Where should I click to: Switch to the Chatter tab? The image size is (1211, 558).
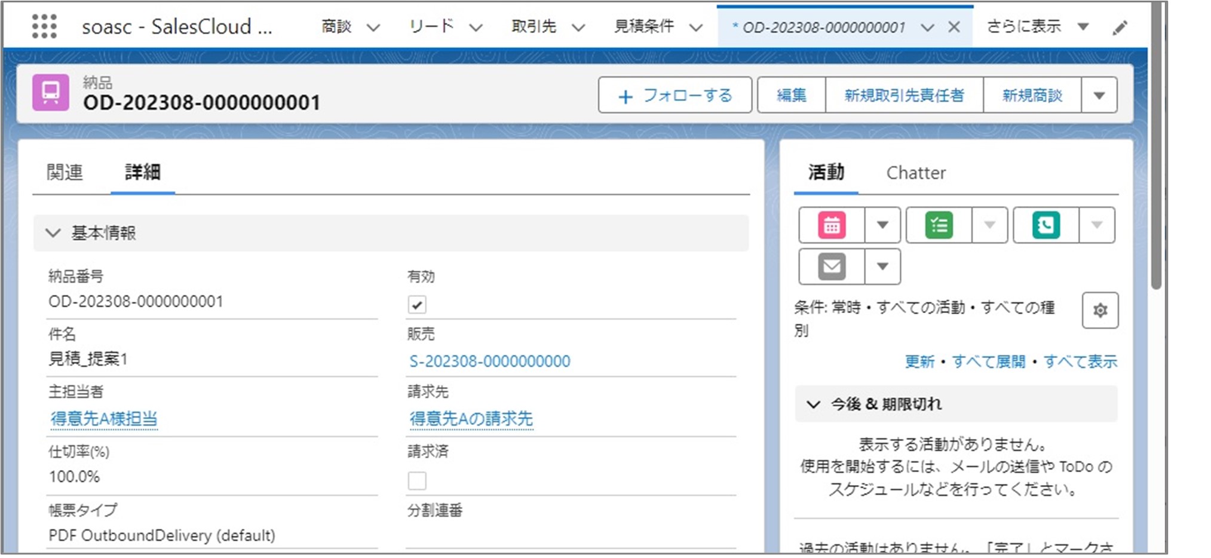click(916, 173)
